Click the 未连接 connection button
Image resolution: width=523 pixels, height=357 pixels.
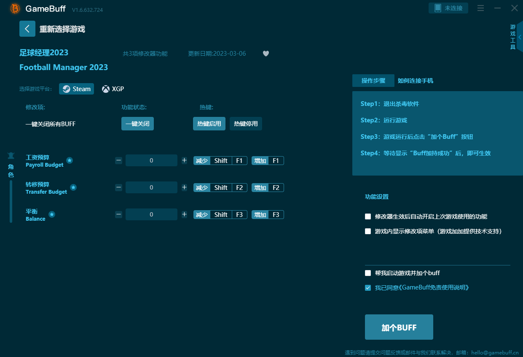click(448, 8)
